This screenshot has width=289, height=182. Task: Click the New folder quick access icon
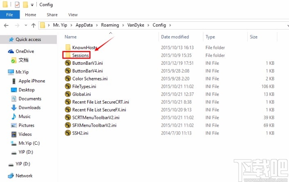(25, 5)
